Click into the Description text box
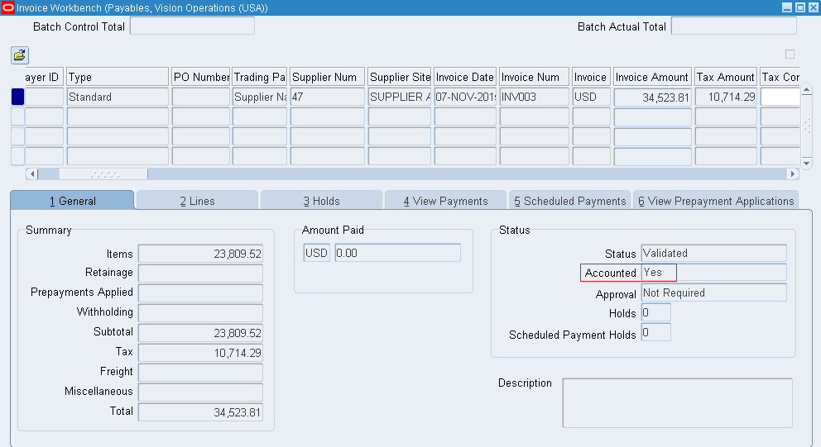 point(677,403)
